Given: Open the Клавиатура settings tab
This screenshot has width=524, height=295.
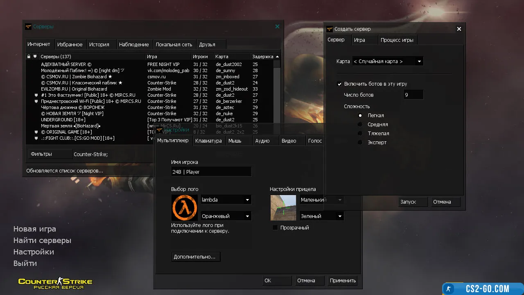Looking at the screenshot, I should coord(208,141).
